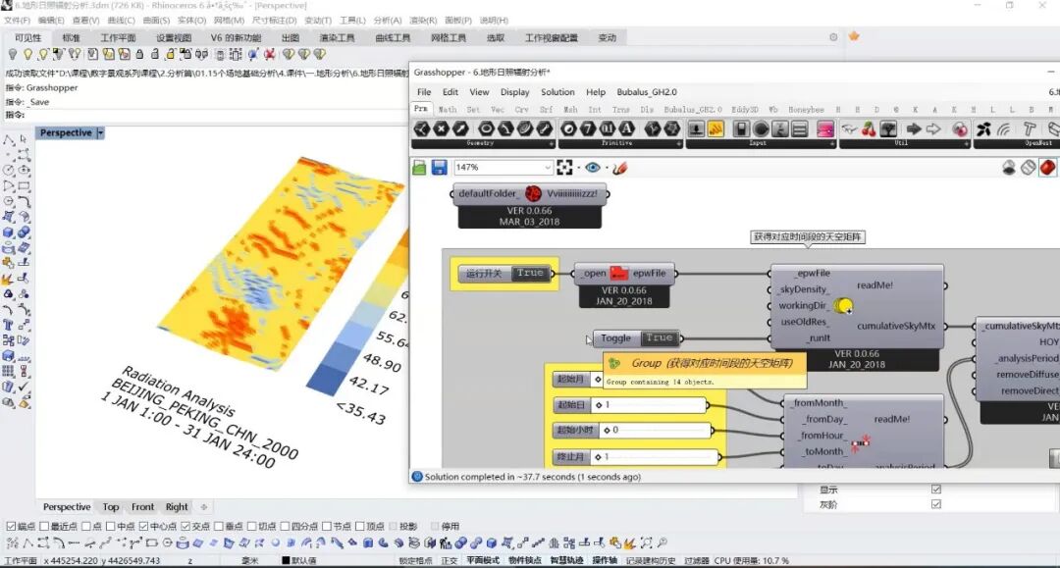The height and width of the screenshot is (568, 1060).
Task: Select the Point parameter icon in Geometry panel
Action: (441, 129)
